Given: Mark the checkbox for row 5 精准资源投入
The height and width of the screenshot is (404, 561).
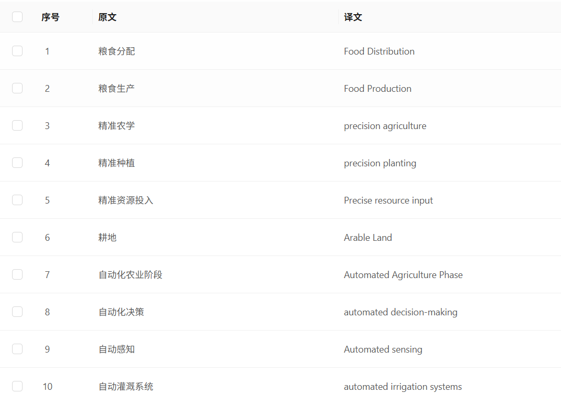Looking at the screenshot, I should click(x=17, y=200).
